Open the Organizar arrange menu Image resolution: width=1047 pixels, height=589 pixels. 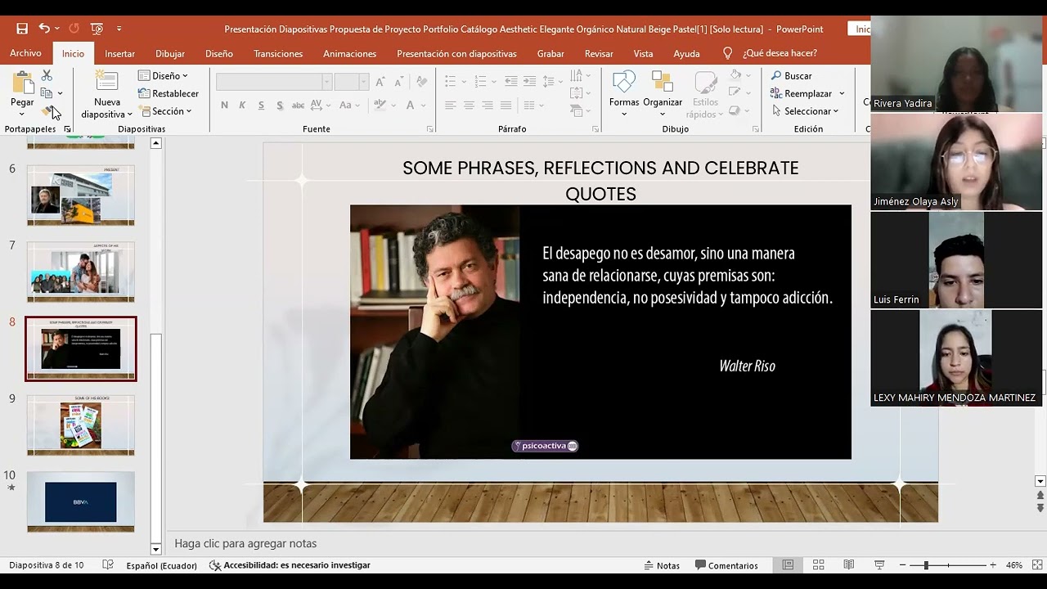663,93
